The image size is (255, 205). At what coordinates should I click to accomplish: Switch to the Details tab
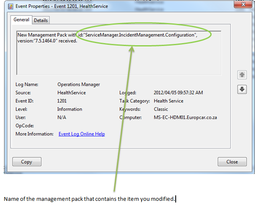coord(40,20)
